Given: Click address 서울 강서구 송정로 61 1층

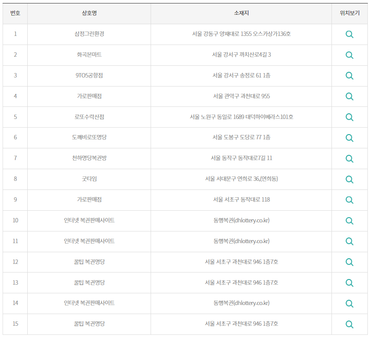Looking at the screenshot, I should tap(241, 75).
